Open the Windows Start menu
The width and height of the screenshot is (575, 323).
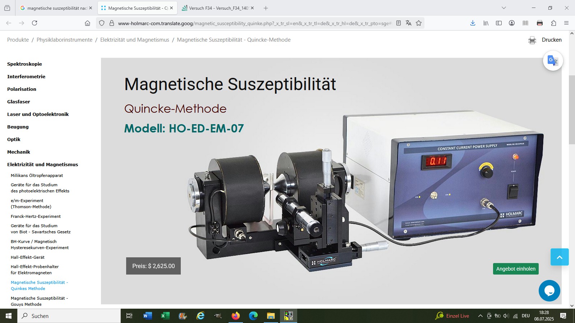pos(9,316)
